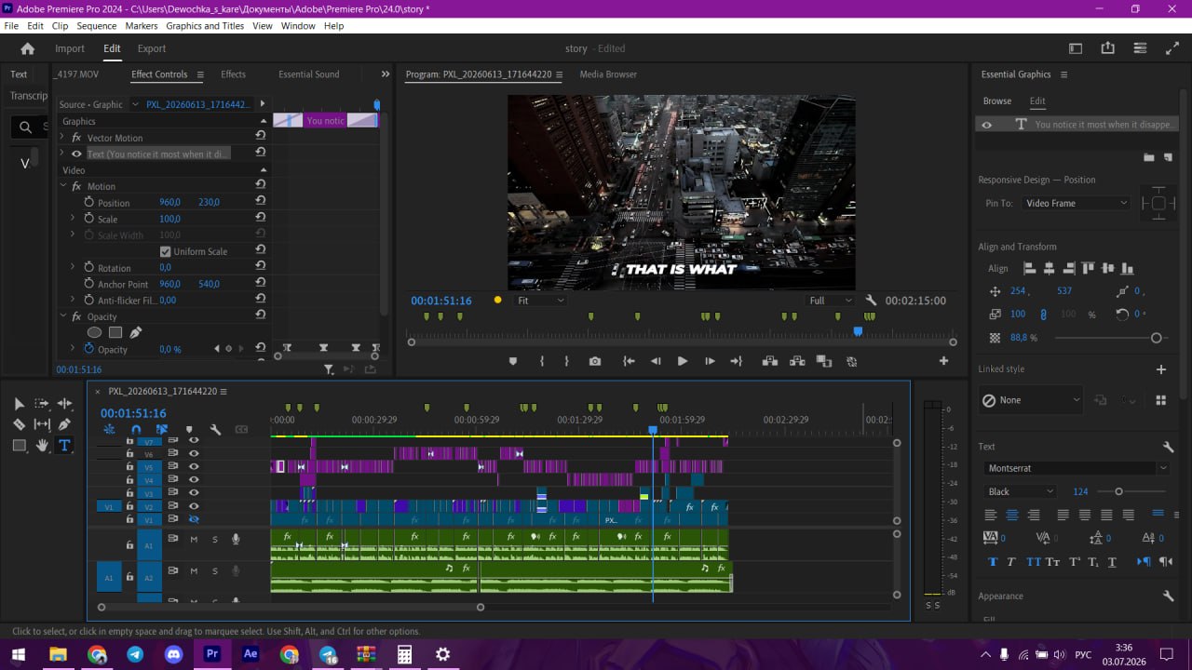Click the Home icon

(x=27, y=48)
